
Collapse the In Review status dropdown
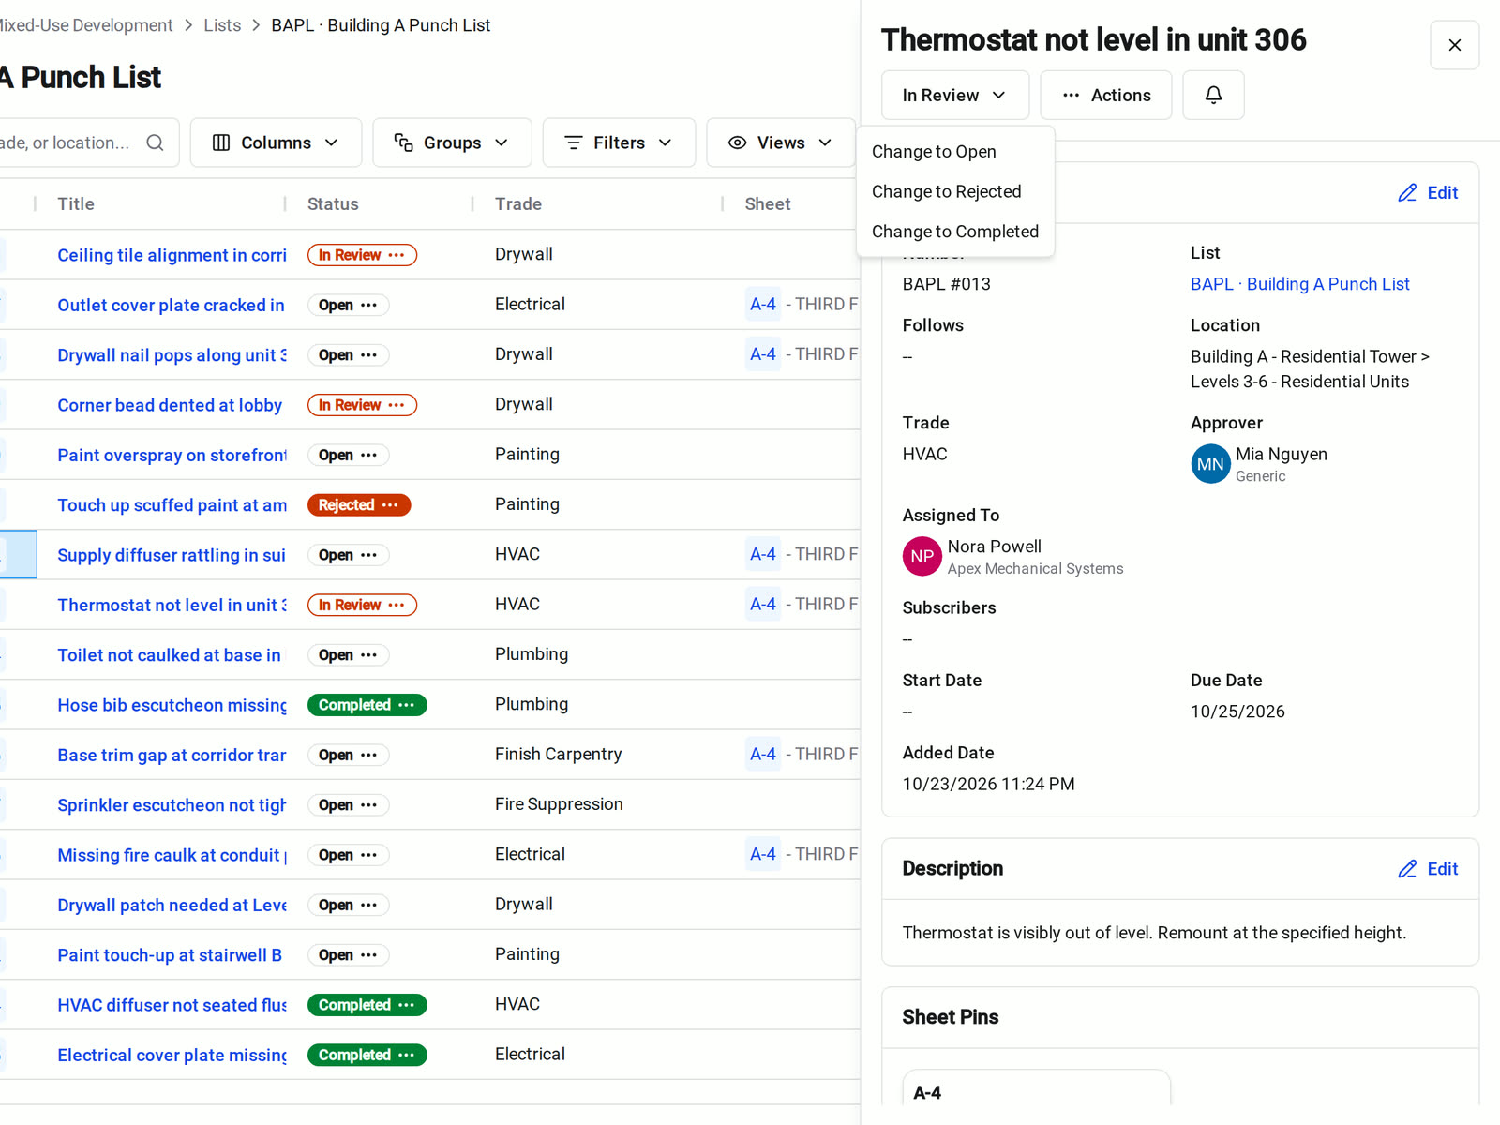click(x=954, y=95)
